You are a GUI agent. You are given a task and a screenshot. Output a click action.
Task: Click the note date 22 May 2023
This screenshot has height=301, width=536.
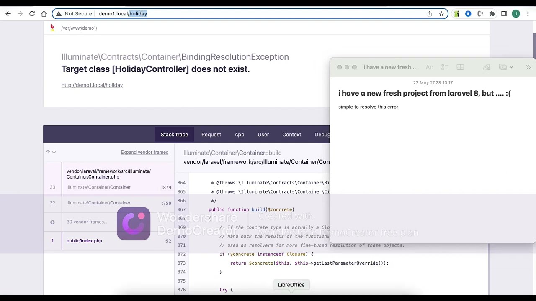[x=433, y=83]
